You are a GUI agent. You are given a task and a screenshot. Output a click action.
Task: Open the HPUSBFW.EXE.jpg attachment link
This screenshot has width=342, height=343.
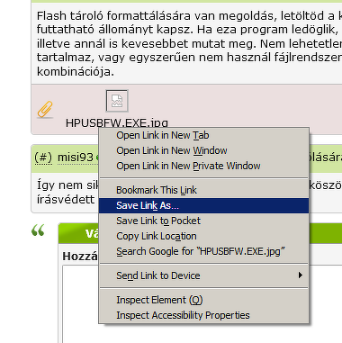pos(117,122)
